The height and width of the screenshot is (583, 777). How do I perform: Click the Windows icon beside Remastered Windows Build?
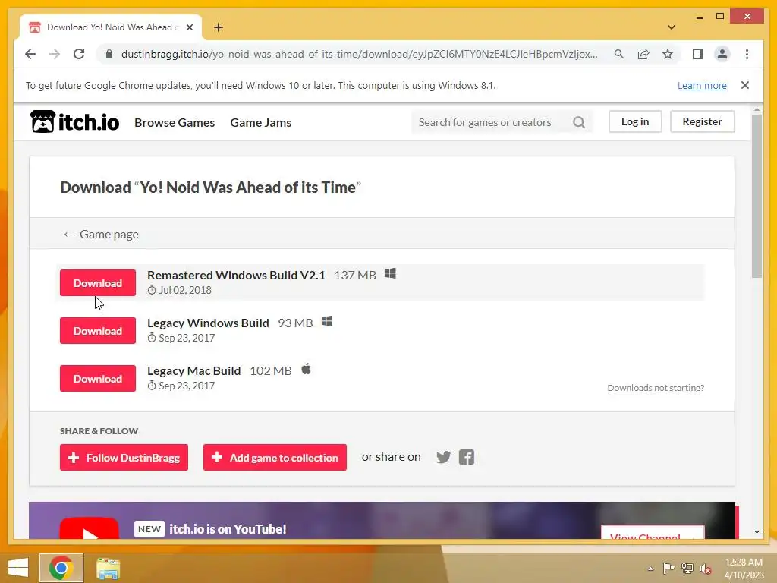(391, 273)
